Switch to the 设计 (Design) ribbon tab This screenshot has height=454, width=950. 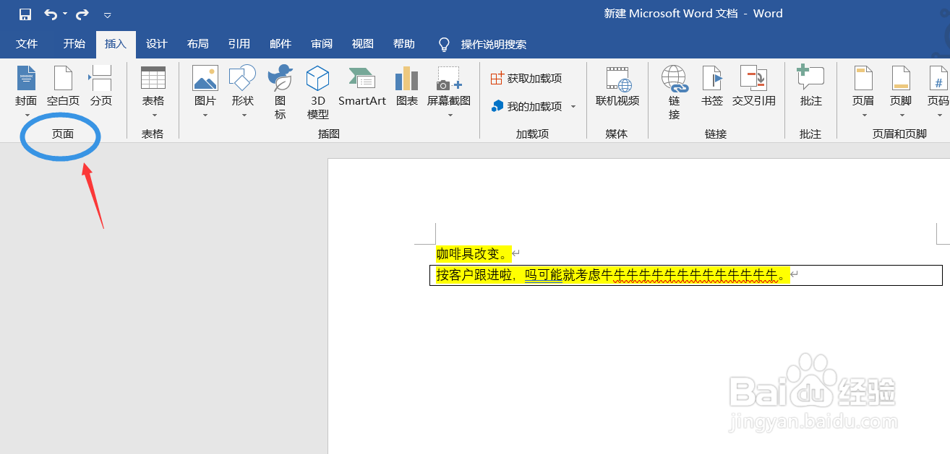pos(156,44)
